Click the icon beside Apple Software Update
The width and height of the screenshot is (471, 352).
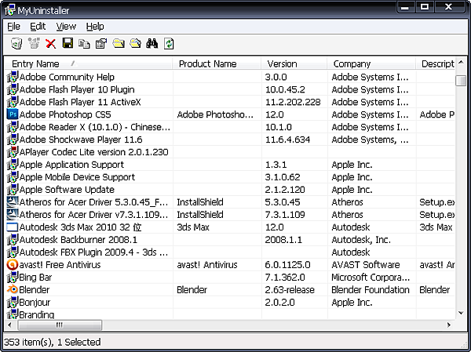point(13,190)
